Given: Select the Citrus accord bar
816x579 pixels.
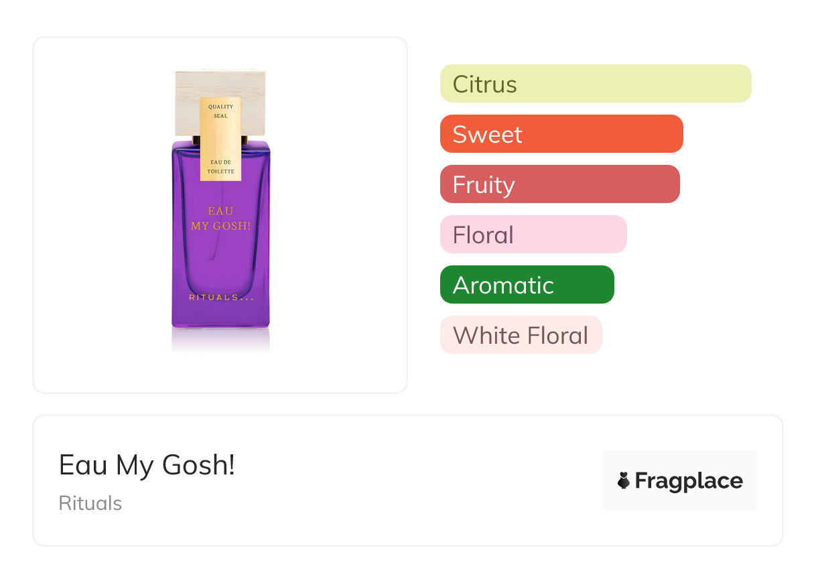Looking at the screenshot, I should click(x=595, y=84).
